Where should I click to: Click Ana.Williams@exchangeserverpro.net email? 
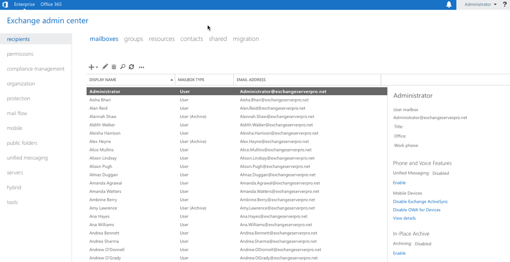coord(276,225)
